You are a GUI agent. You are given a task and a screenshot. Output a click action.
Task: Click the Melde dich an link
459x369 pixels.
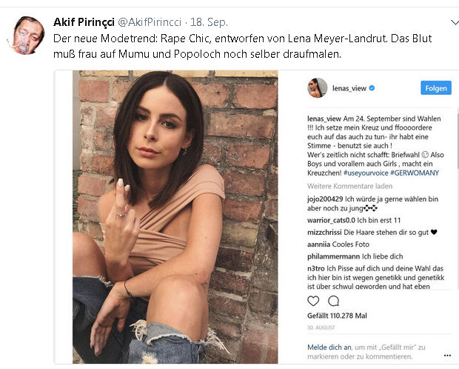[329, 348]
